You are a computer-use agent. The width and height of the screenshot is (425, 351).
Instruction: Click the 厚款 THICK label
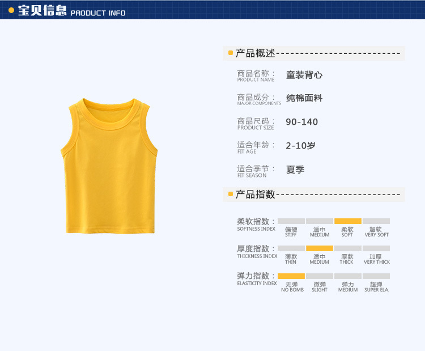click(x=347, y=259)
